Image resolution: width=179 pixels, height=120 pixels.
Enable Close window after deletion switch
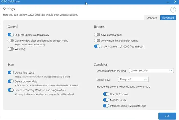point(10,41)
